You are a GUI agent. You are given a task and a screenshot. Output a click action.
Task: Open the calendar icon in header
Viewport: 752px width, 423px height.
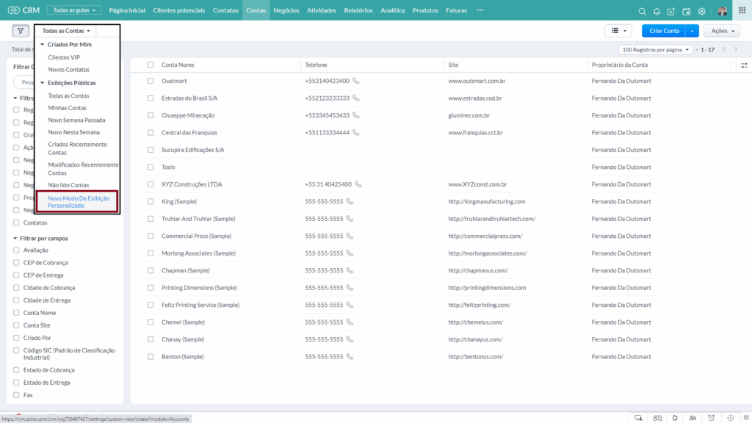pyautogui.click(x=687, y=11)
